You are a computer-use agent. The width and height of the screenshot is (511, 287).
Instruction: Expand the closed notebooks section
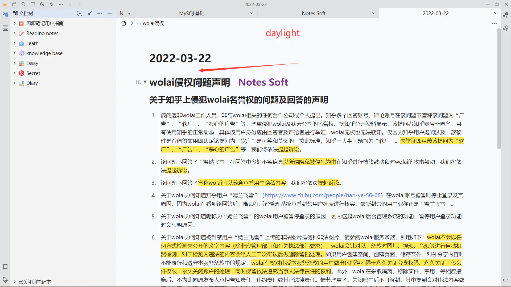coord(15,282)
